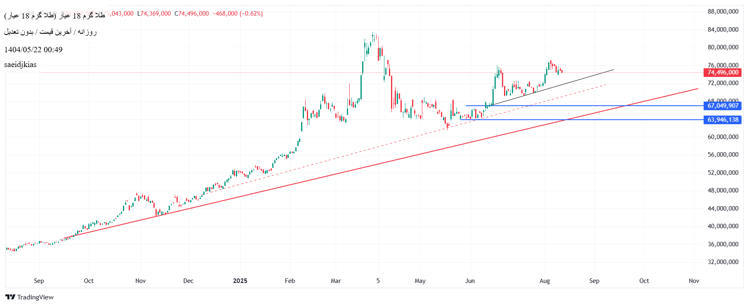The height and width of the screenshot is (306, 749).
Task: Click the 80,000,000 price axis label
Action: coord(723,47)
